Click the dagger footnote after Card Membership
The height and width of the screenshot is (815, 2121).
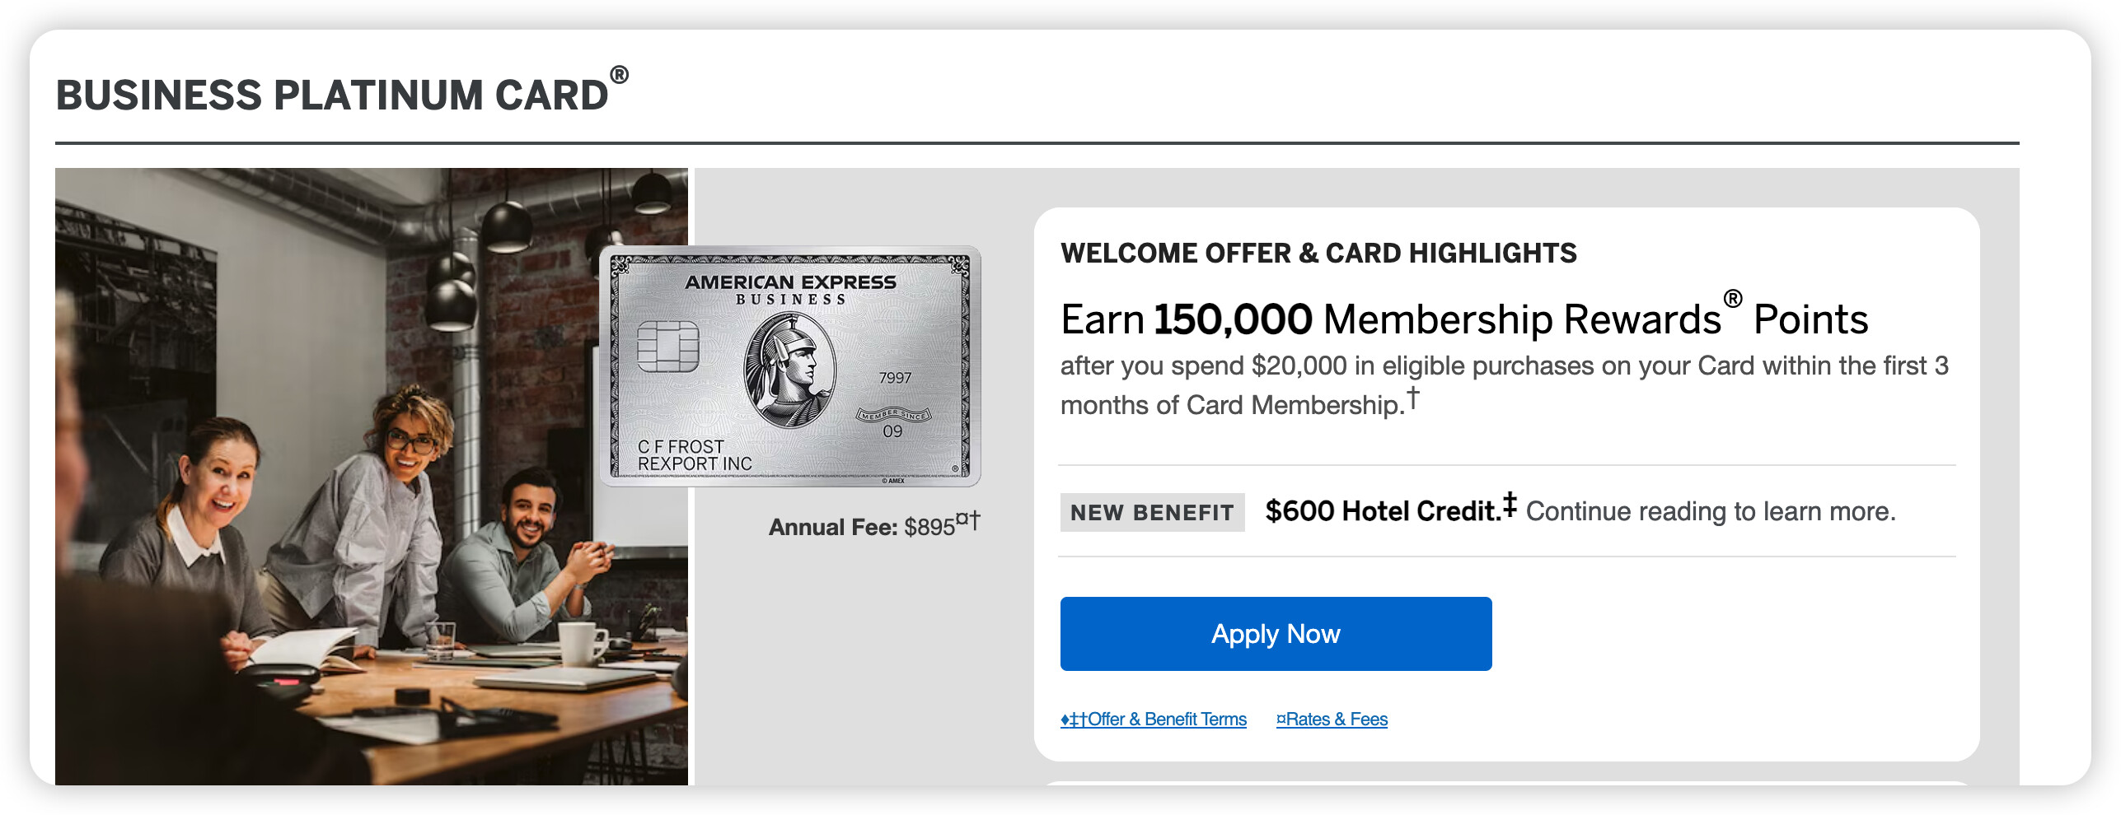click(1413, 398)
